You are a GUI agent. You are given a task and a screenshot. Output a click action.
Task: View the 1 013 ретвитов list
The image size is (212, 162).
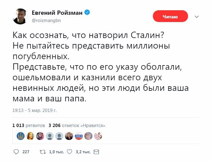tap(29, 125)
